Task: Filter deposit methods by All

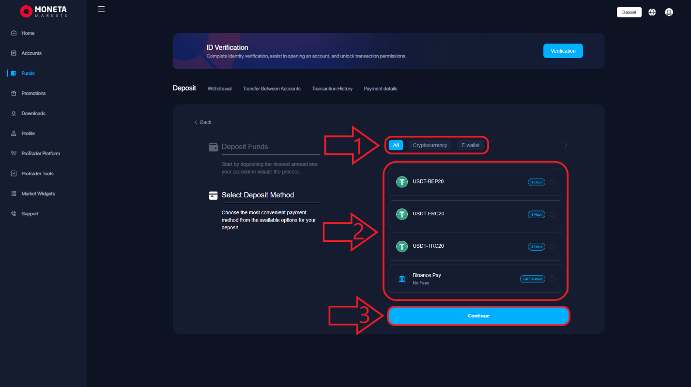Action: (x=396, y=145)
